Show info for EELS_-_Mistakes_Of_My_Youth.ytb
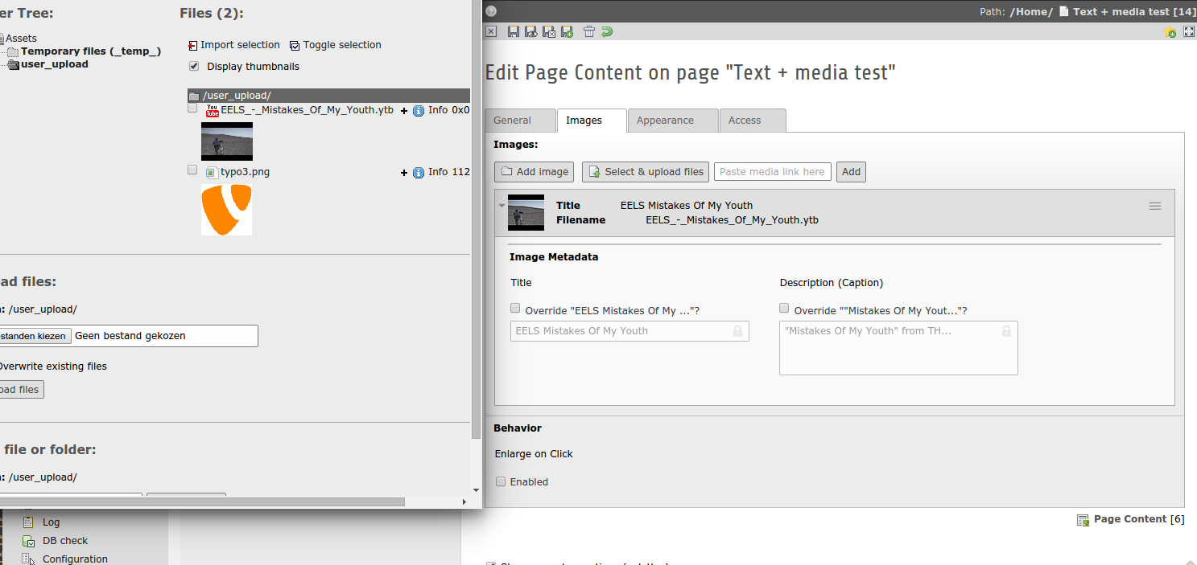The width and height of the screenshot is (1197, 565). click(x=419, y=111)
